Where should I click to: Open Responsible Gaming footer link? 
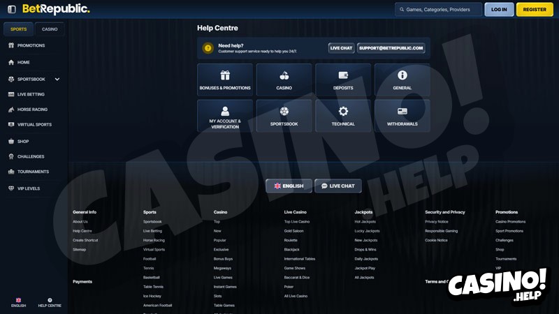[x=442, y=231]
